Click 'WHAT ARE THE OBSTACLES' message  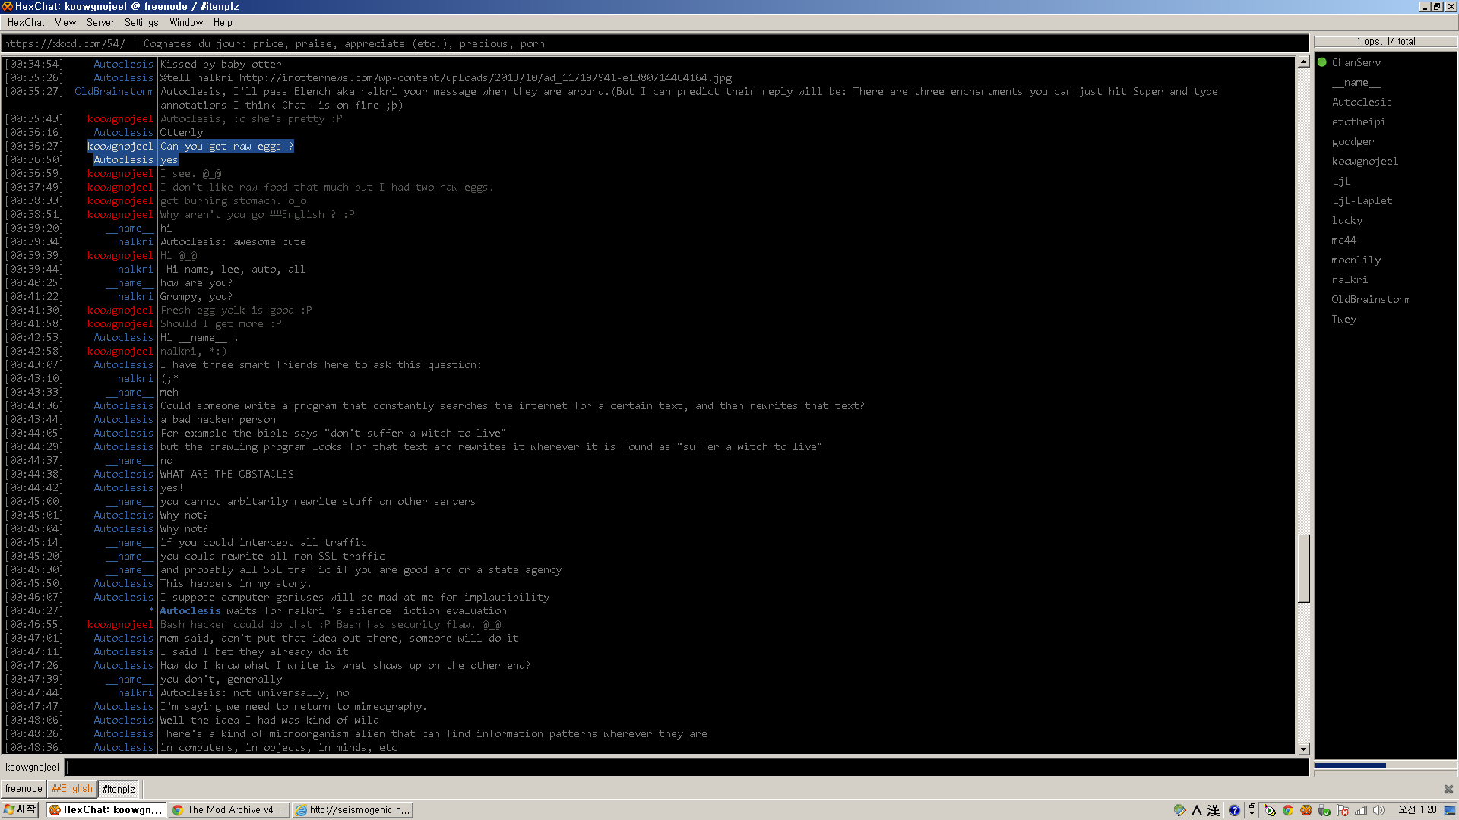click(226, 474)
